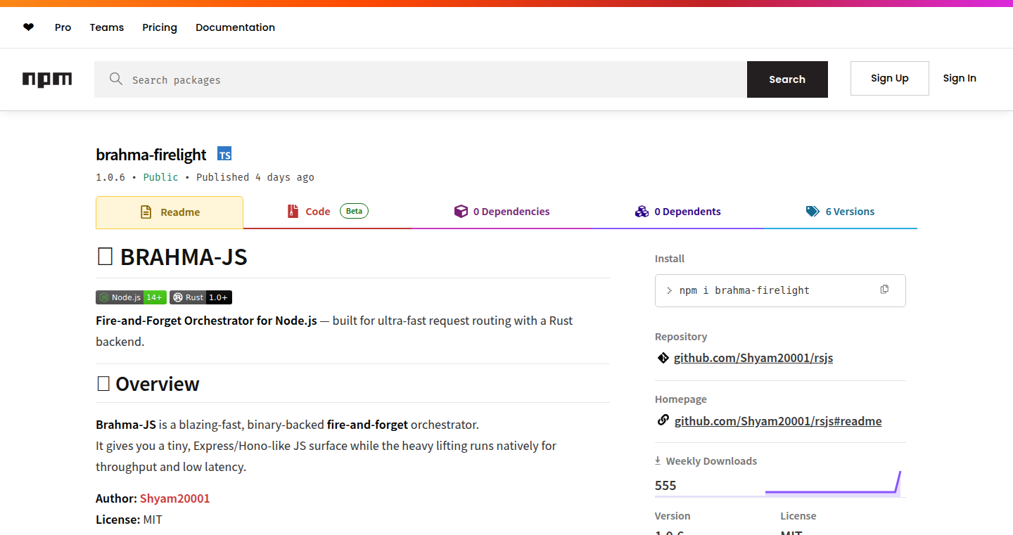Click the '555' weekly downloads value
The width and height of the screenshot is (1013, 535).
pos(665,485)
